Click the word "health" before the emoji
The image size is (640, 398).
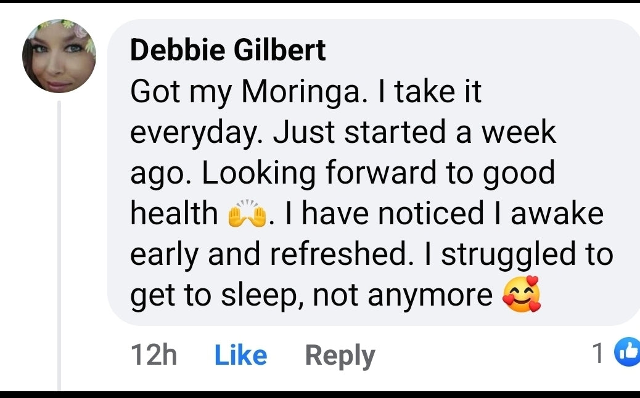(x=174, y=214)
